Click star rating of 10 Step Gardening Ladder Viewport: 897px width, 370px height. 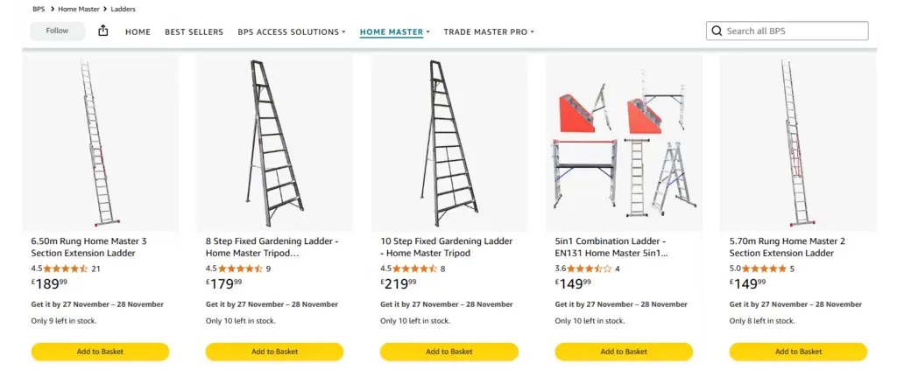coord(414,269)
